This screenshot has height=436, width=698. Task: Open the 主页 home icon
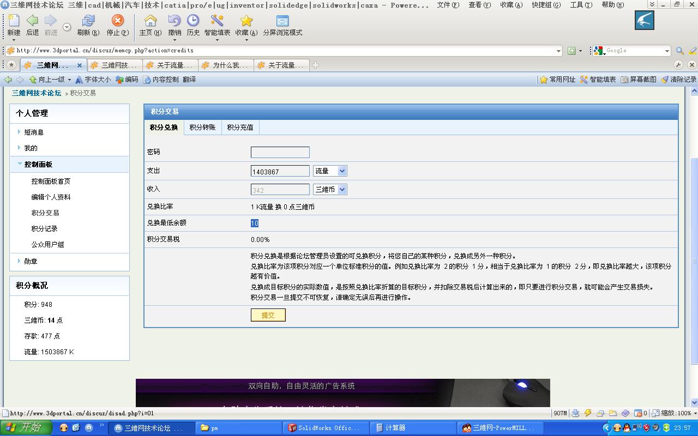150,21
